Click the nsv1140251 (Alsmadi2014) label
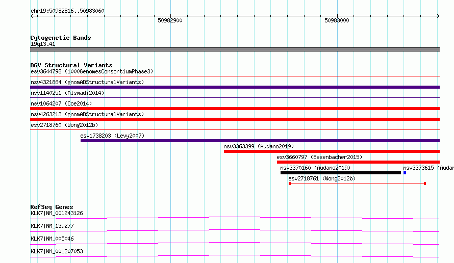This screenshot has width=454, height=263. click(x=67, y=93)
